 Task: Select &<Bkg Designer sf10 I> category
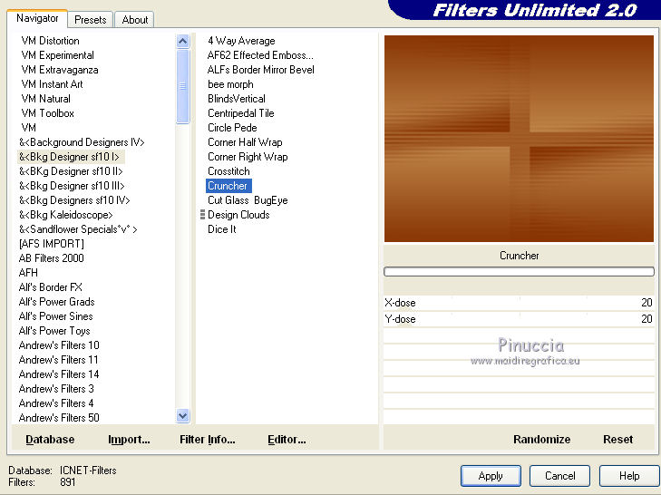point(69,157)
